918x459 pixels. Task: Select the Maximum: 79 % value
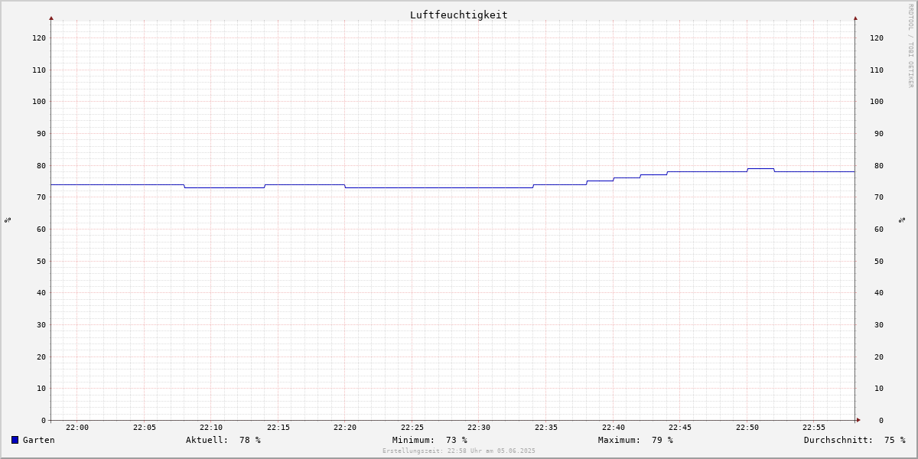[x=636, y=440]
